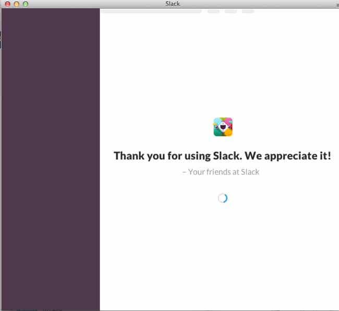
Task: Close the Slack window with red button
Action: [8, 4]
